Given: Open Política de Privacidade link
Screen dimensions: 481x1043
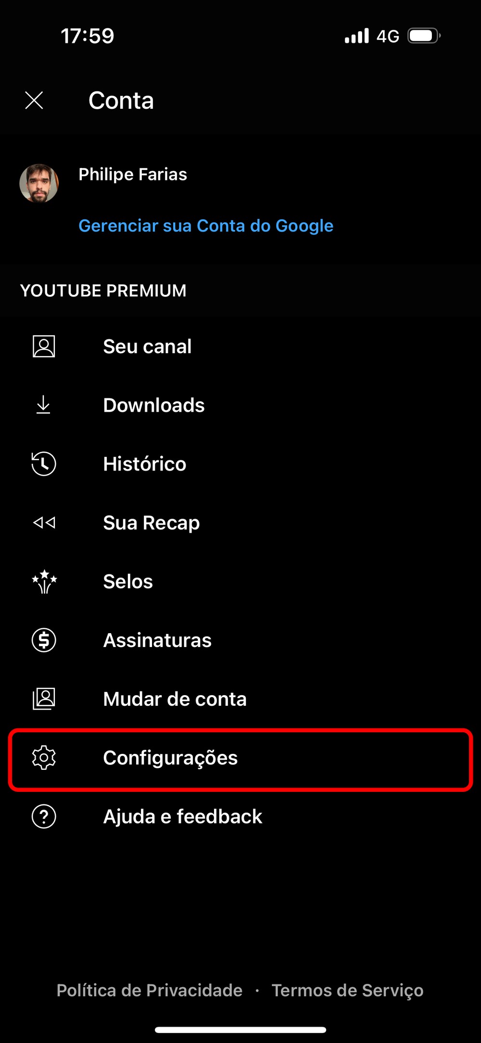Looking at the screenshot, I should 150,990.
